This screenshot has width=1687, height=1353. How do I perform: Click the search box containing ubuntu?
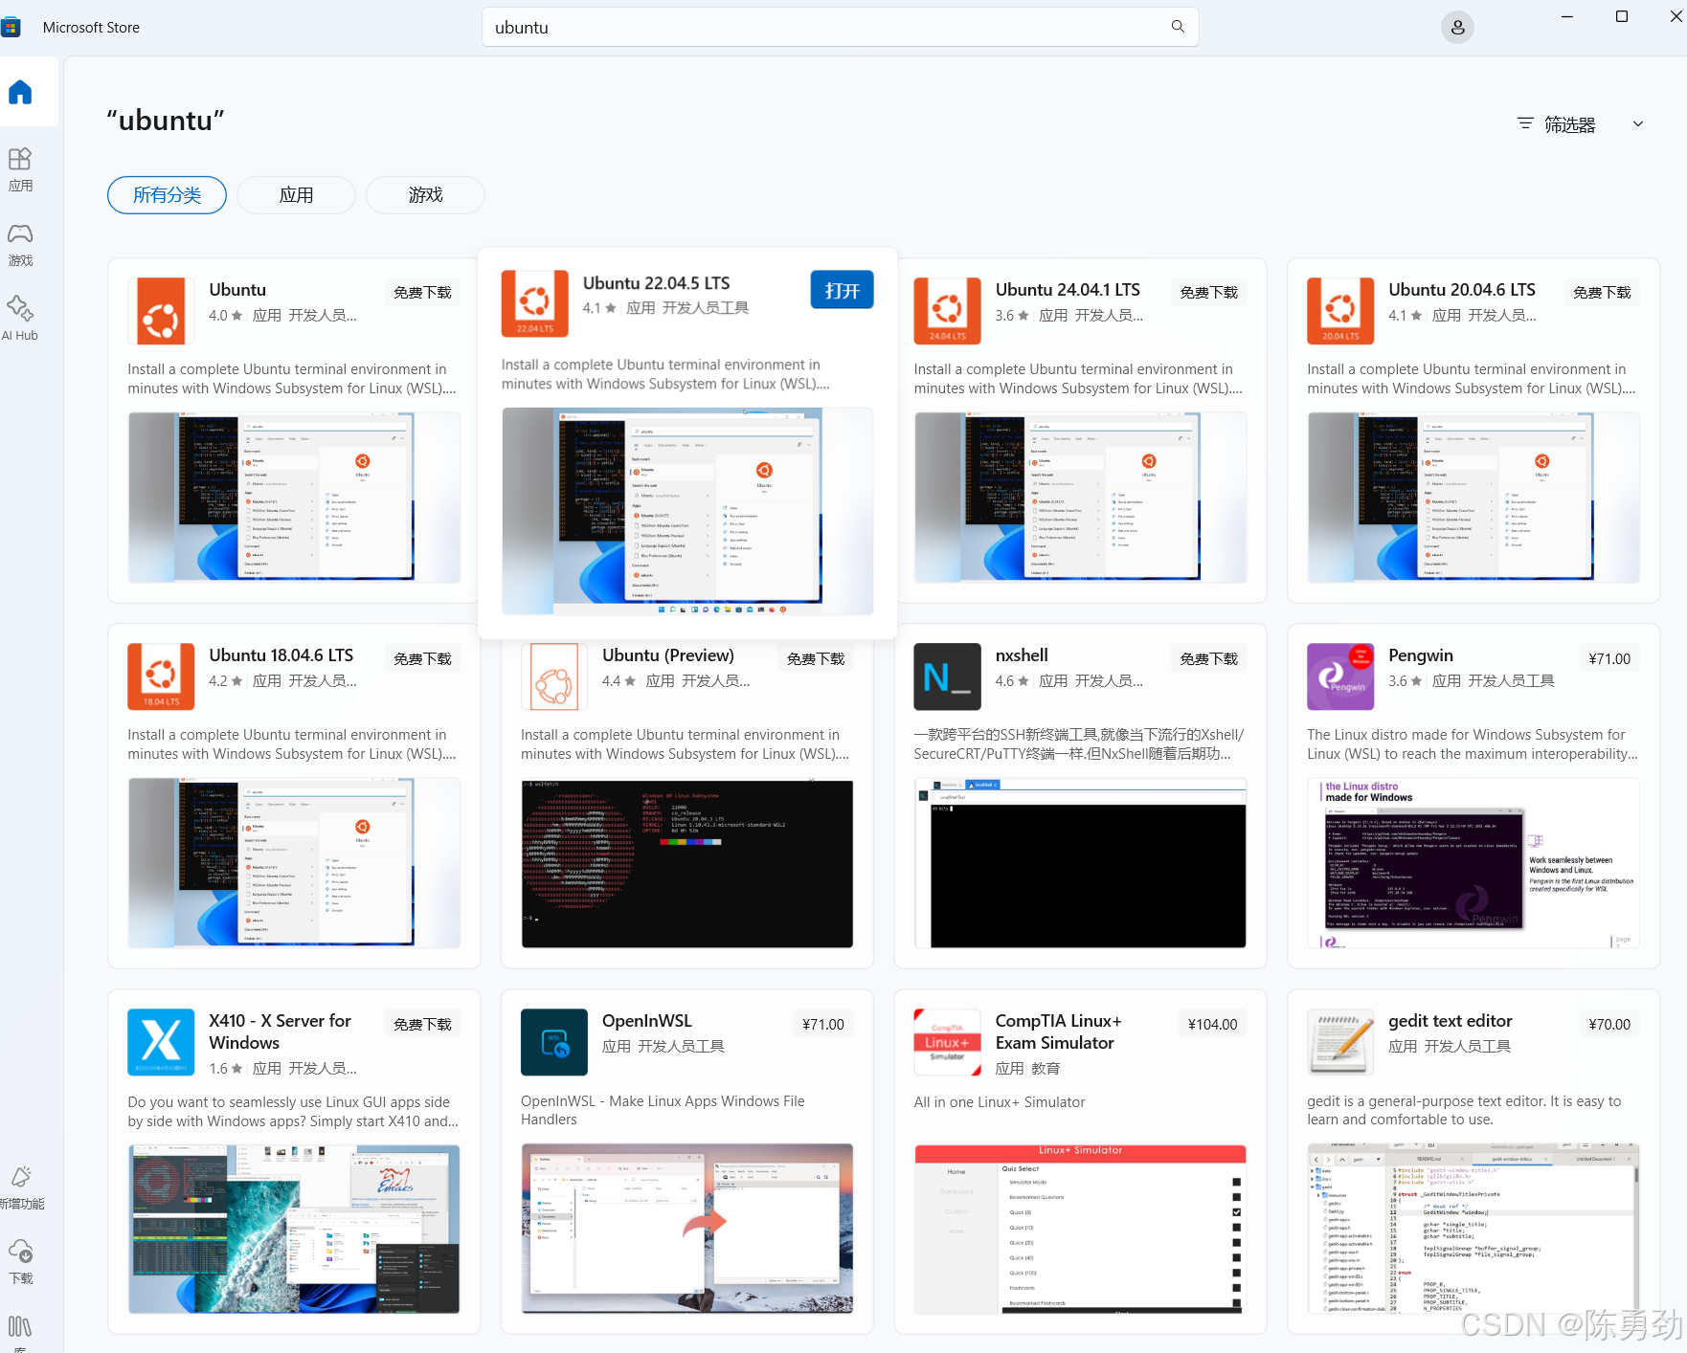tap(840, 27)
